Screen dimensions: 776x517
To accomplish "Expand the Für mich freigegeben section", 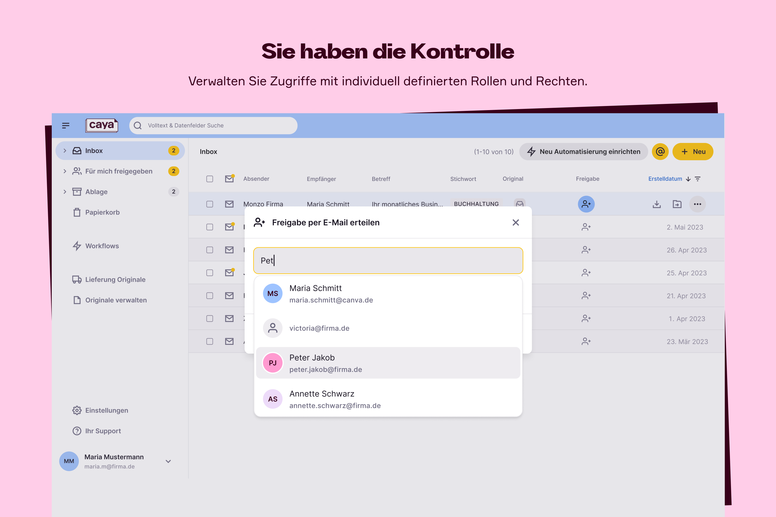I will (65, 171).
